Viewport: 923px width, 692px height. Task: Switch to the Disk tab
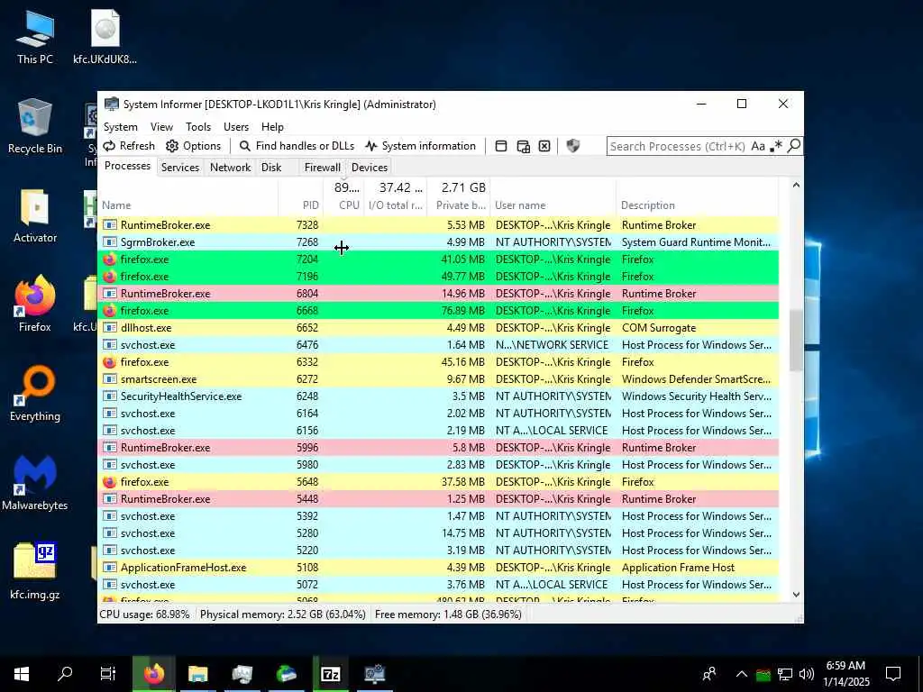[x=271, y=167]
